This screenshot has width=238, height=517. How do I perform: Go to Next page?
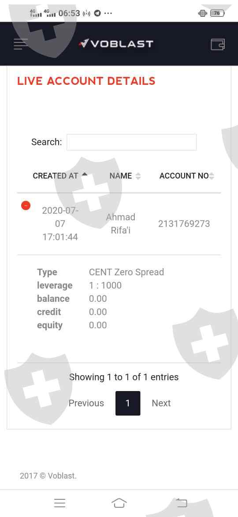pyautogui.click(x=161, y=403)
